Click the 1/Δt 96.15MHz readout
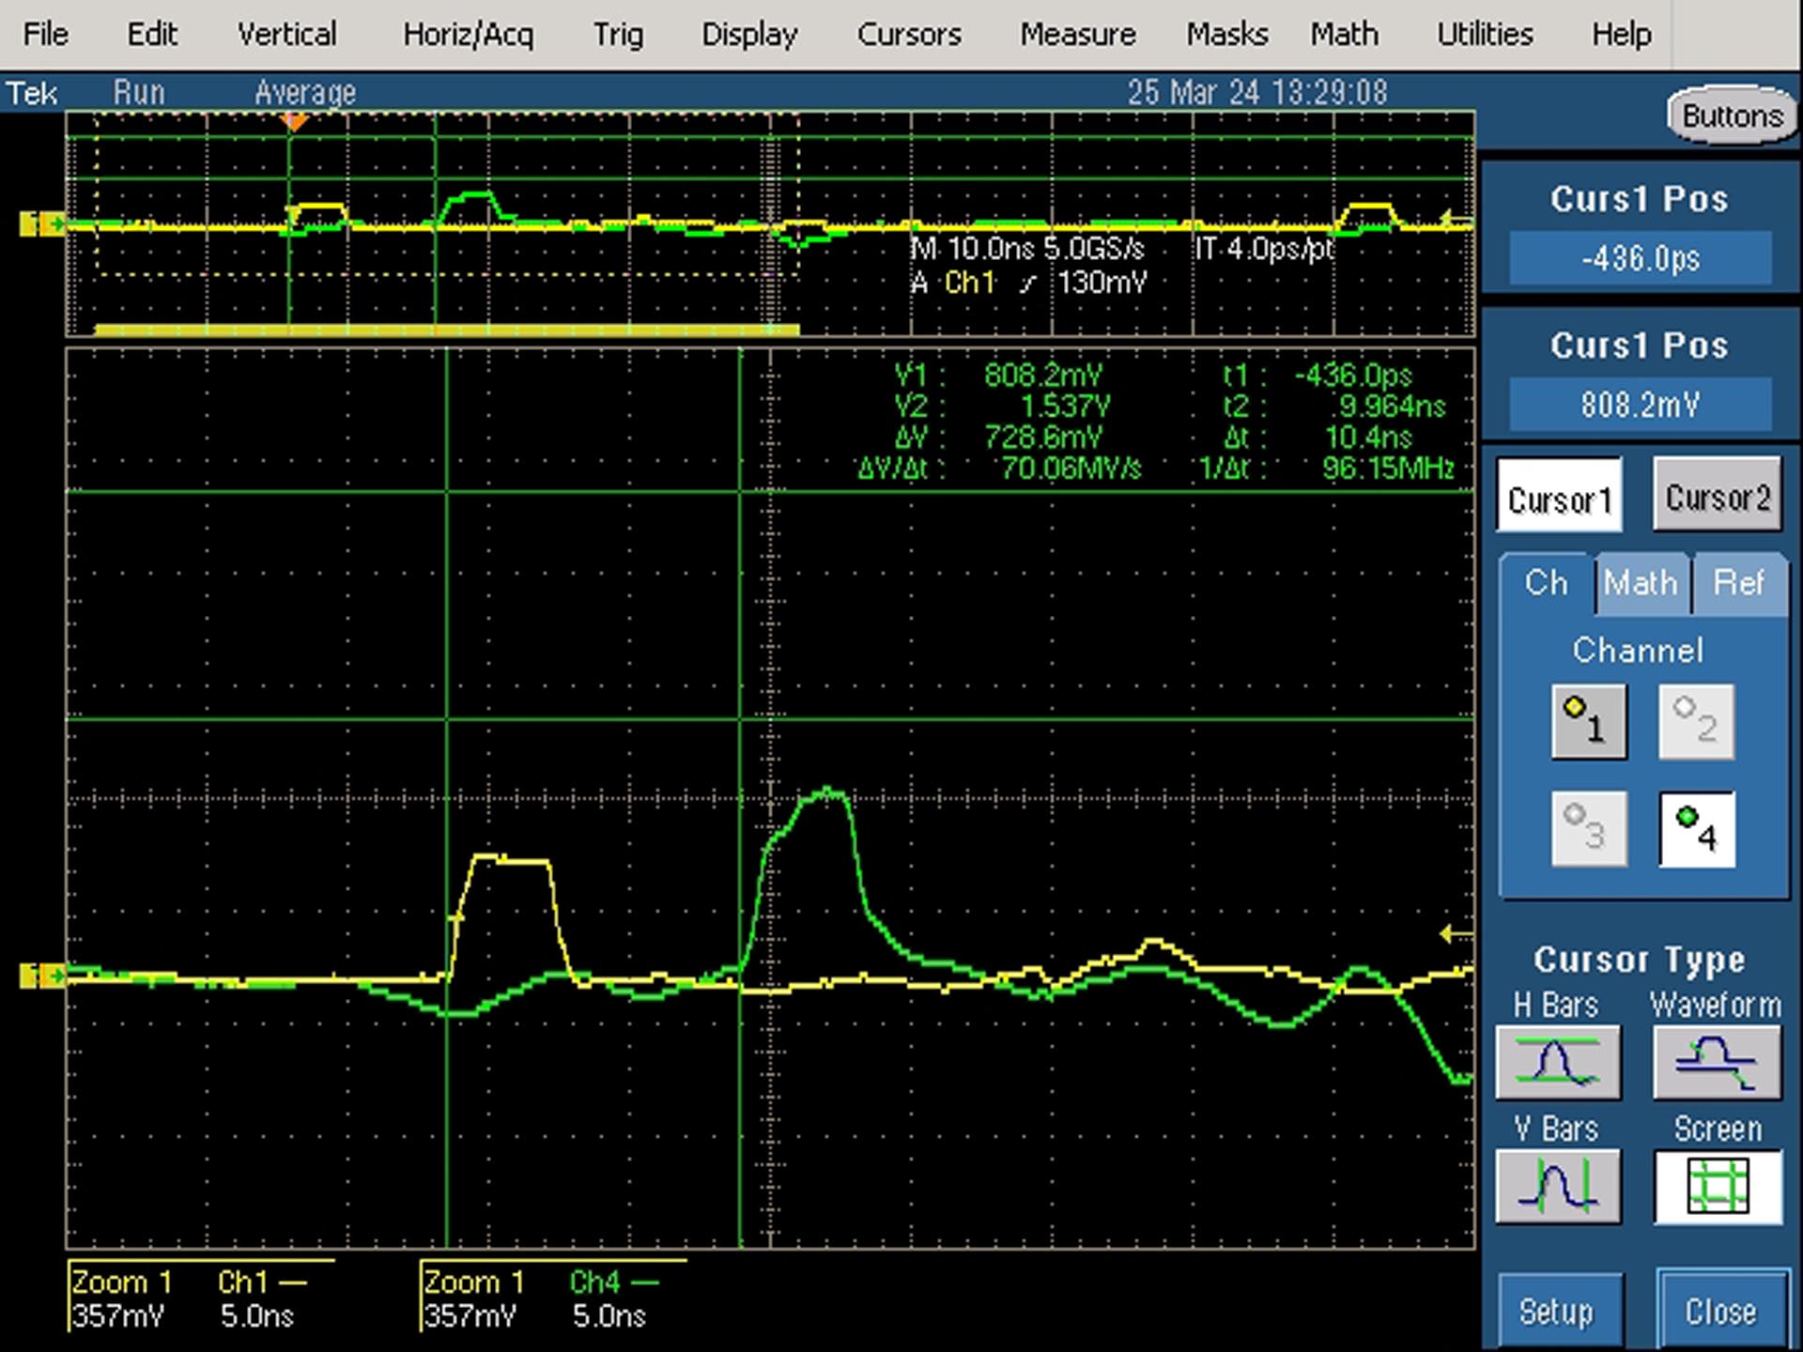 click(1327, 468)
